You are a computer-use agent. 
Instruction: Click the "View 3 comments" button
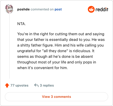pyautogui.click(x=56, y=97)
